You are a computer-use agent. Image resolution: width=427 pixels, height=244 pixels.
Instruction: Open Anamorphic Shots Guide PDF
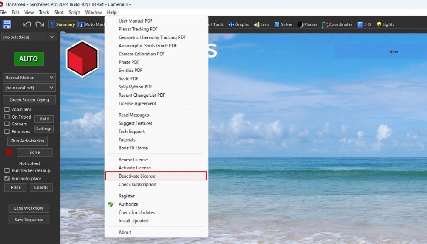point(156,45)
